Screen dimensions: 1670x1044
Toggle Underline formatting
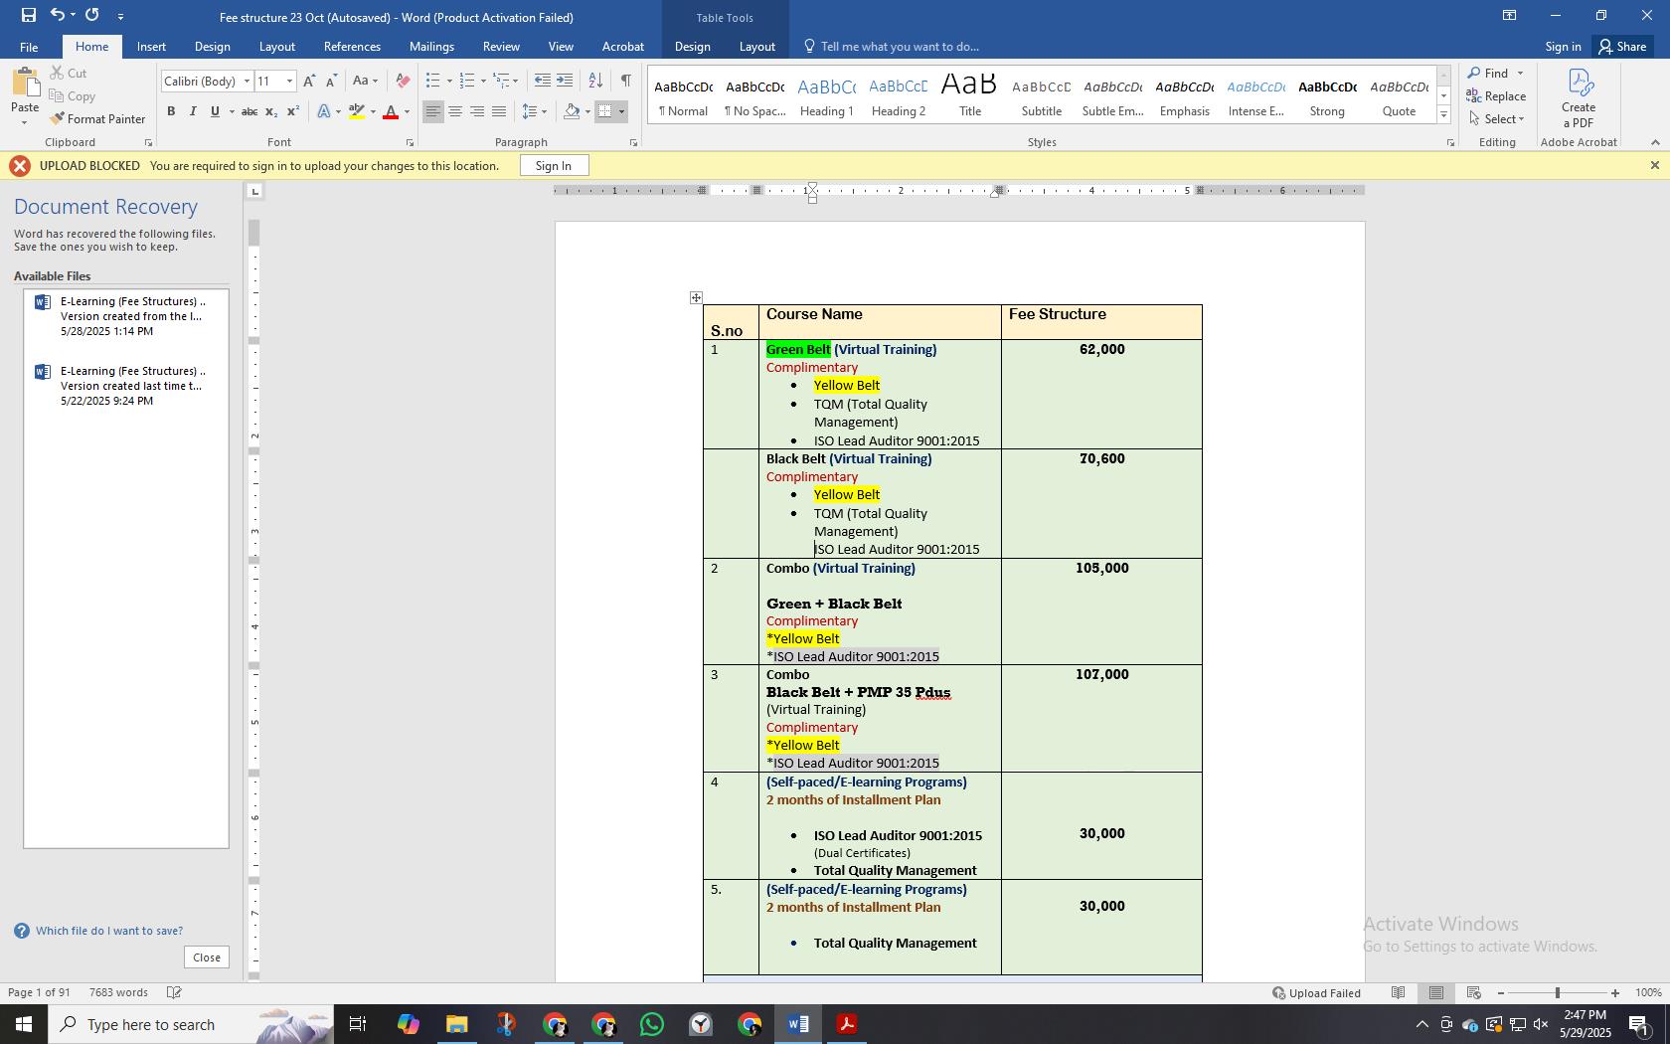click(215, 111)
